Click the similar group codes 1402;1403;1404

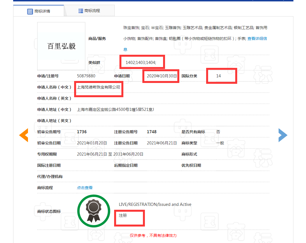(x=141, y=62)
